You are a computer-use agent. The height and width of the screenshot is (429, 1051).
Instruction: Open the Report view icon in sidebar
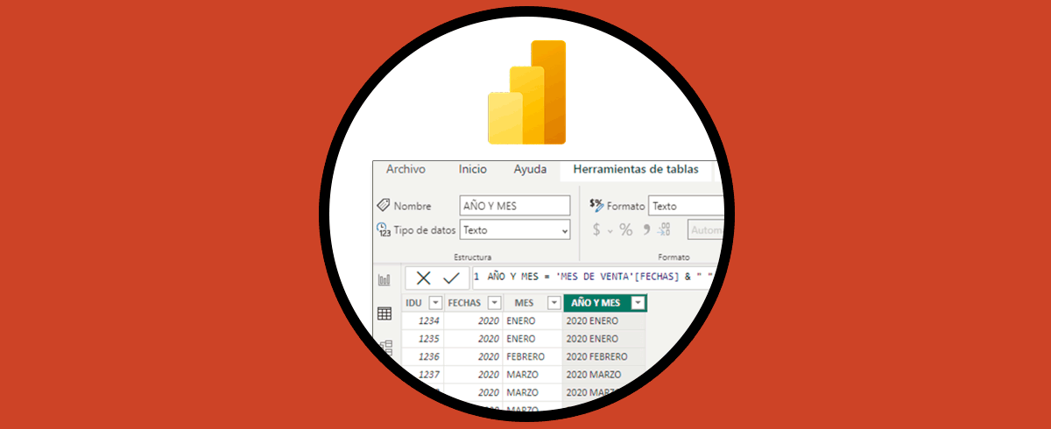pos(384,280)
